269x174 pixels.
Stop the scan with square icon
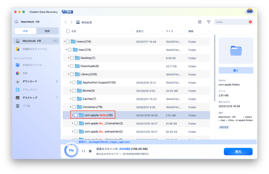[90, 151]
